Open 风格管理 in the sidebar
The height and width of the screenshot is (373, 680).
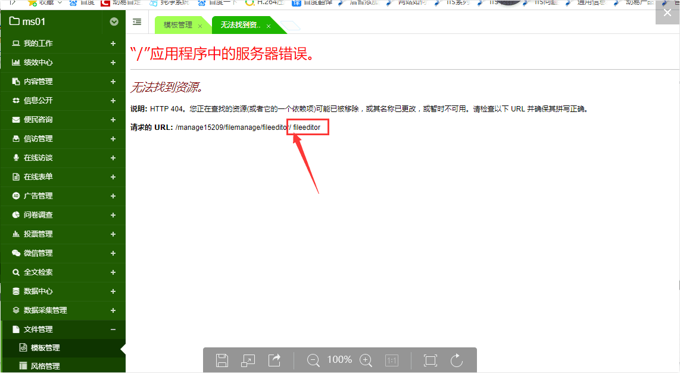tap(45, 366)
